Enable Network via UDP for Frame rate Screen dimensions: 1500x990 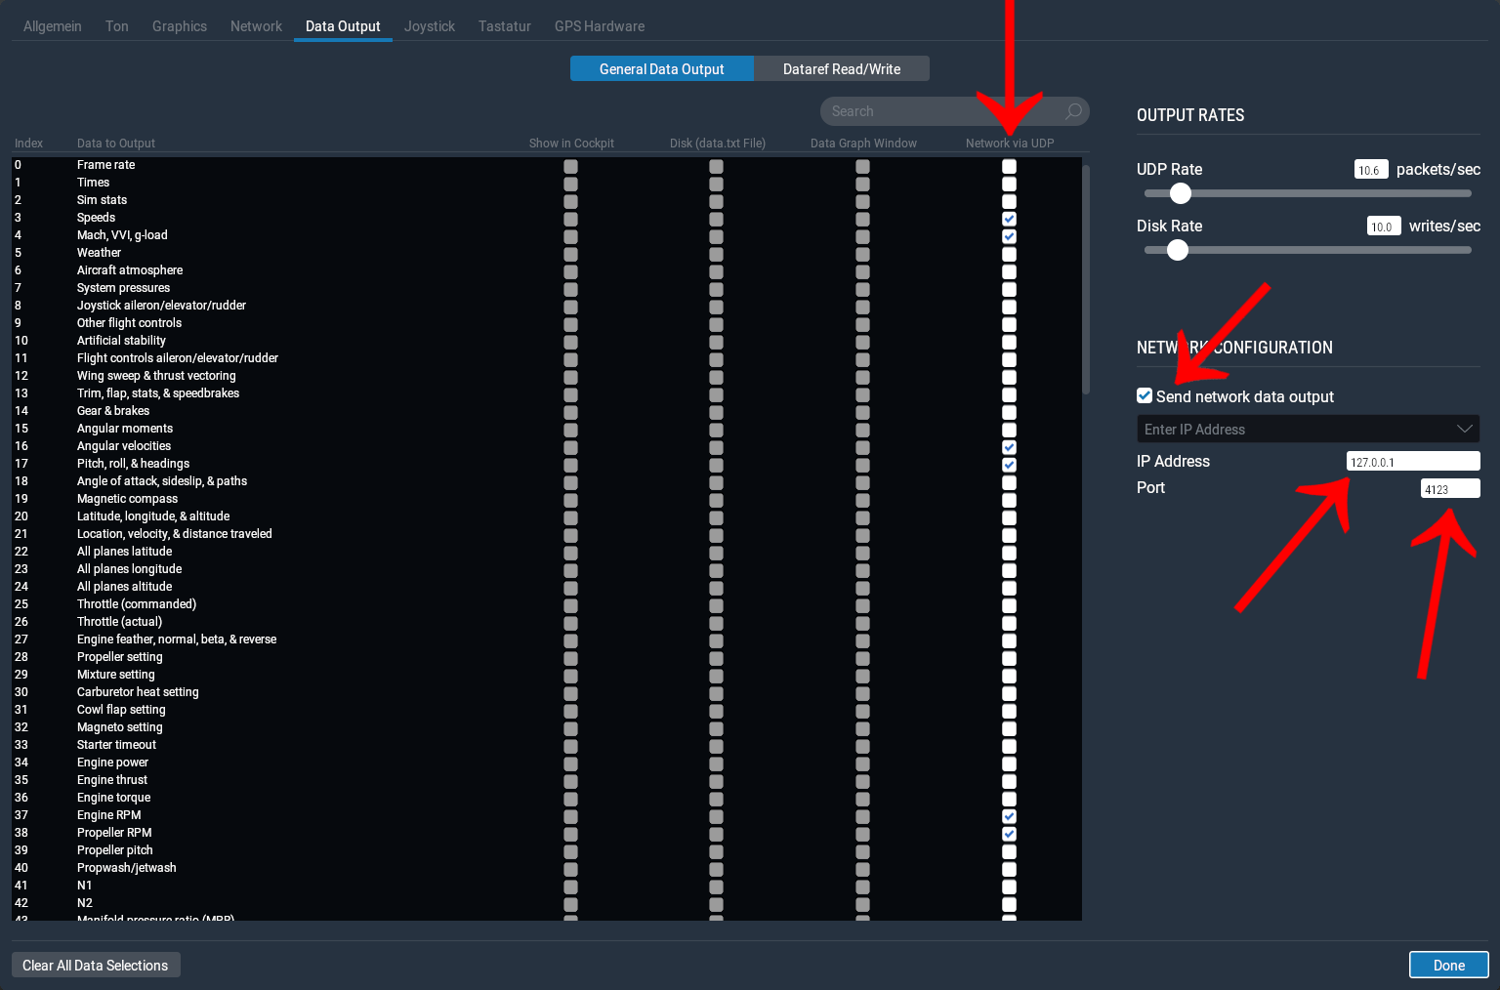1009,166
